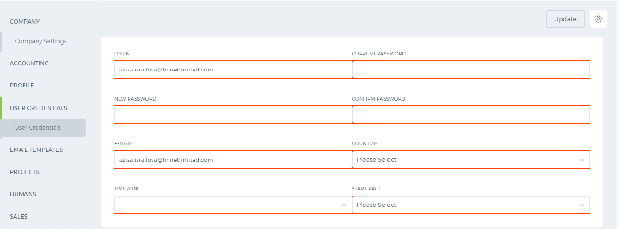Open the Country dropdown
Image resolution: width=619 pixels, height=229 pixels.
471,159
